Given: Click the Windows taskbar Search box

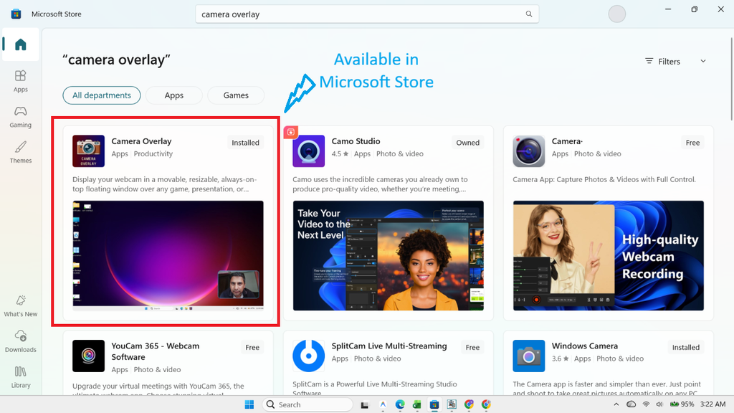Looking at the screenshot, I should point(308,404).
